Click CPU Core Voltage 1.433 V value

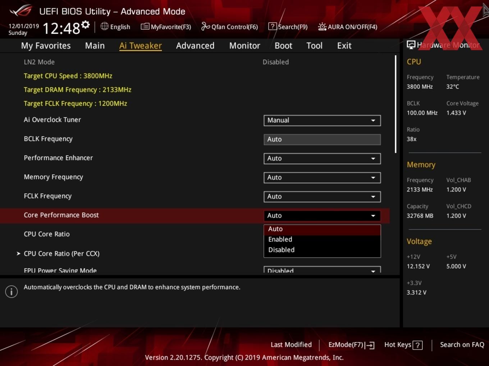(x=456, y=113)
